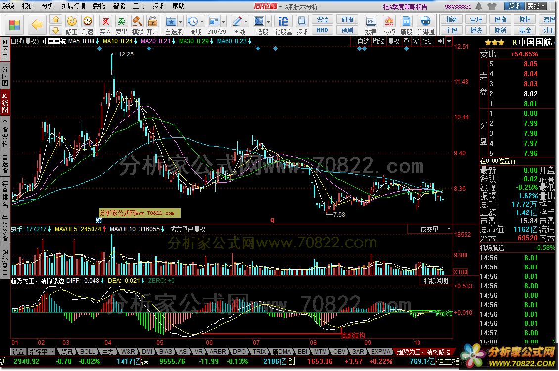Screen dimensions: 559x371
Task: Open the 修正 (correction) tool
Action: [x=72, y=25]
